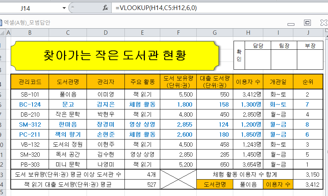Select the 관리코드 header cell

pyautogui.click(x=30, y=82)
